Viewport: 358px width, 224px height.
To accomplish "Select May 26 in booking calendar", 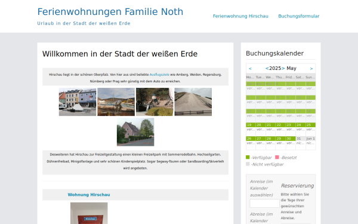I will [251, 143].
